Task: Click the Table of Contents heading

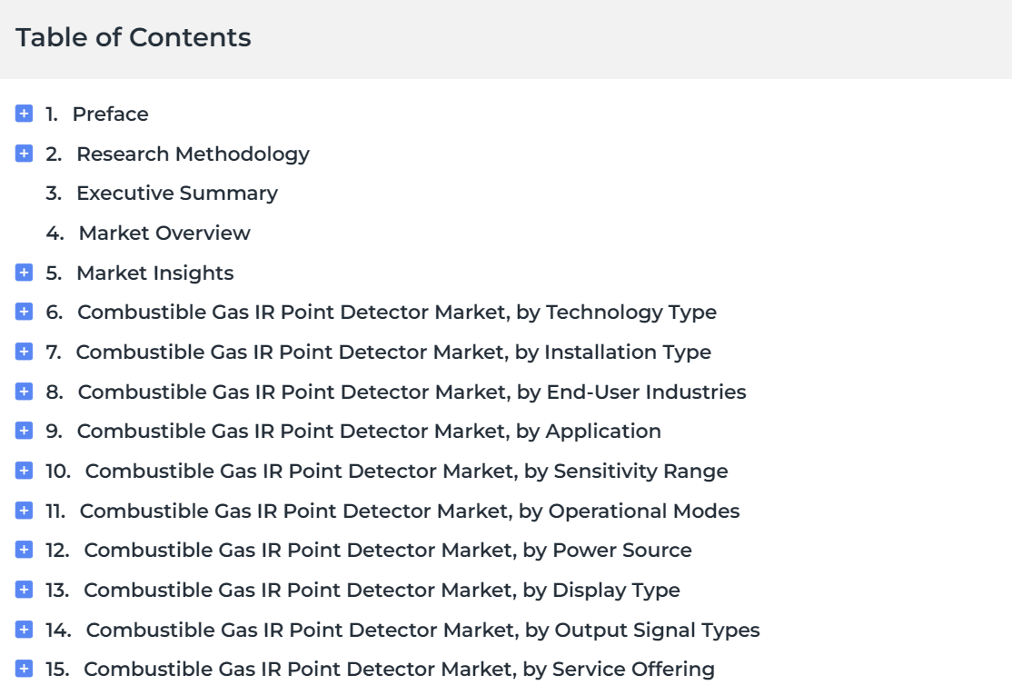Action: coord(133,37)
